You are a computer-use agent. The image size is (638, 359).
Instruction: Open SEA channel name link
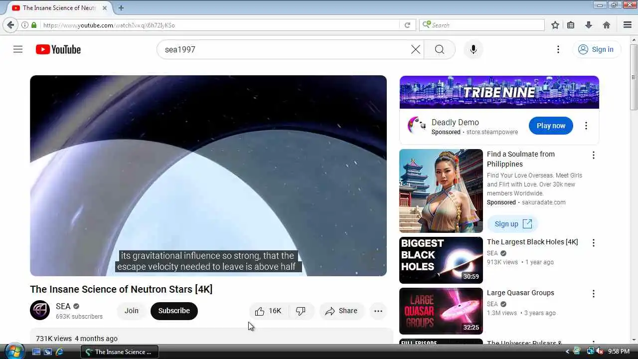63,306
